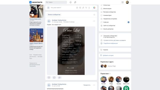Click the post text "Привет. Это новый пост"
This screenshot has width=160, height=90.
(54, 24)
